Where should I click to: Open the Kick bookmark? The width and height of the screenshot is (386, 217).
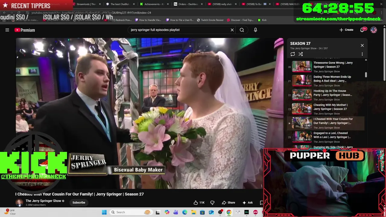262,20
